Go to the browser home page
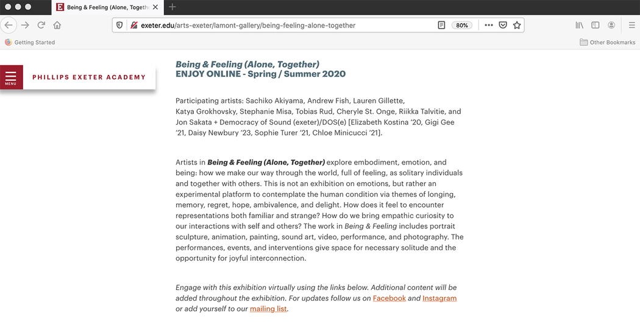The height and width of the screenshot is (335, 640). (57, 26)
